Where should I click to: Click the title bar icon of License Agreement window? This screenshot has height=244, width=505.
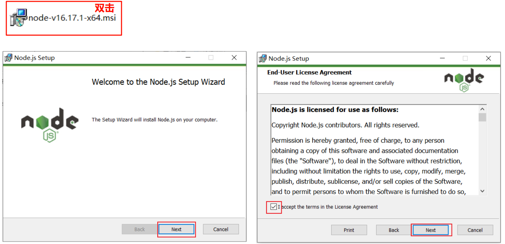click(x=263, y=58)
